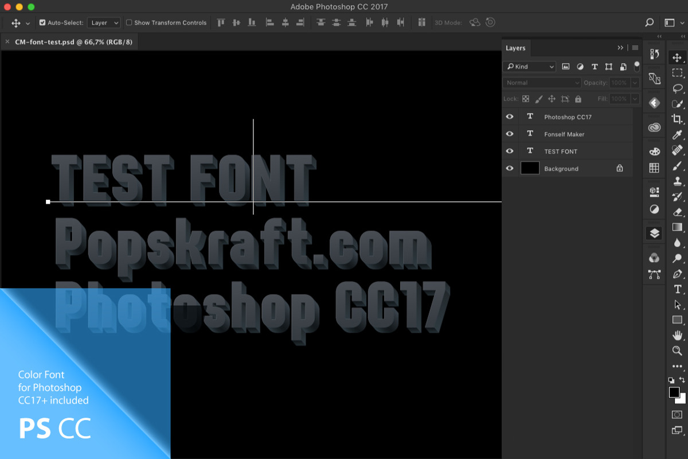This screenshot has width=688, height=459.
Task: Open the Move tool preset picker
Action: [28, 24]
